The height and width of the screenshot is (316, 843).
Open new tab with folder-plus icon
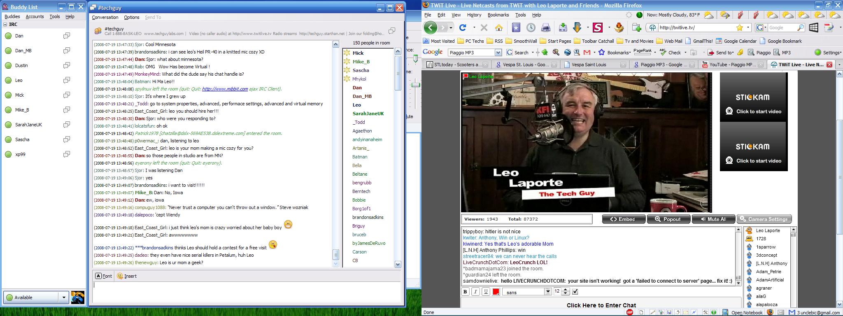pos(637,28)
